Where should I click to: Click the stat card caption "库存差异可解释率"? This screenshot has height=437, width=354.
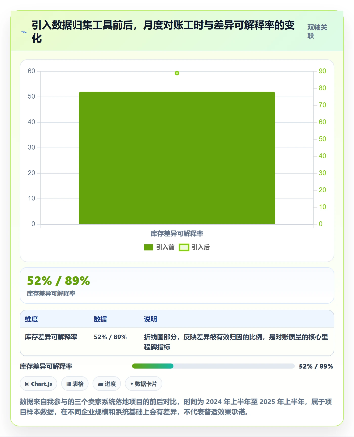(x=51, y=294)
